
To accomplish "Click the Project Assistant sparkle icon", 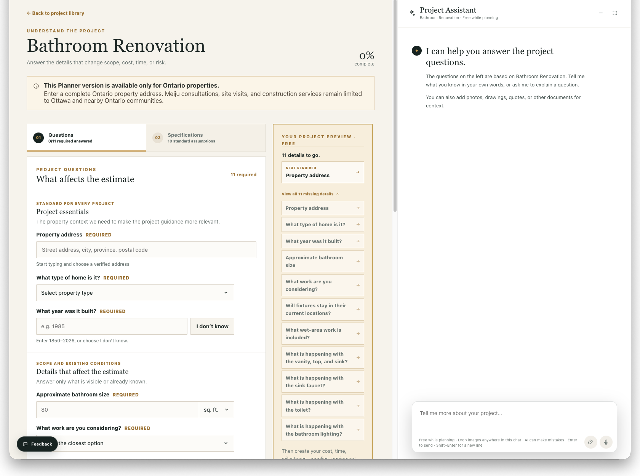I will [x=412, y=13].
